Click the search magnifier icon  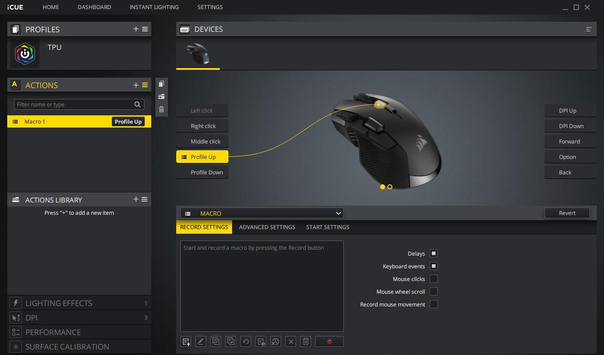[x=138, y=104]
